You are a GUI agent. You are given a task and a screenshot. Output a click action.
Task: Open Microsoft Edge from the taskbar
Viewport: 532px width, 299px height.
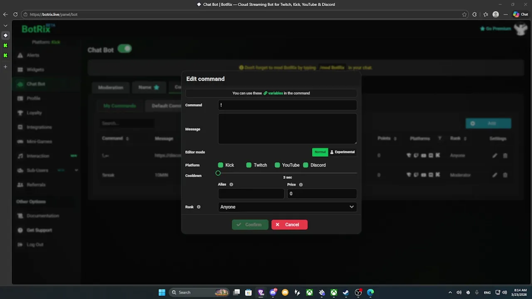pyautogui.click(x=370, y=292)
